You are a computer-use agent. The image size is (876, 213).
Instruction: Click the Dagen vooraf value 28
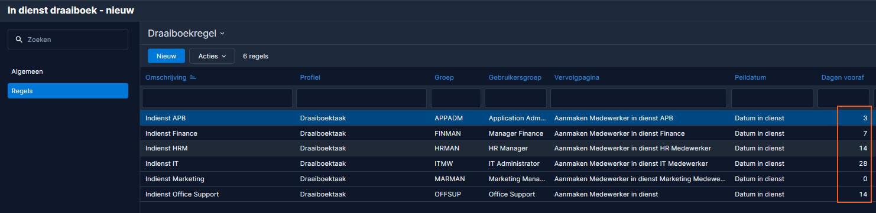pos(864,164)
